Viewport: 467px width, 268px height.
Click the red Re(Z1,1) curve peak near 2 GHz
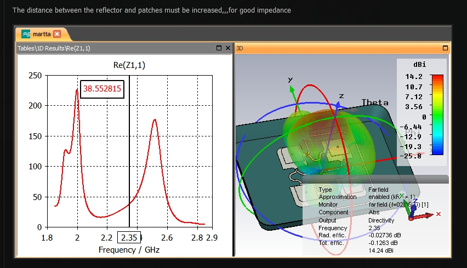77,90
